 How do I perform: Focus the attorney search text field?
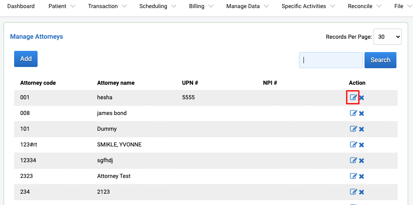pos(331,60)
